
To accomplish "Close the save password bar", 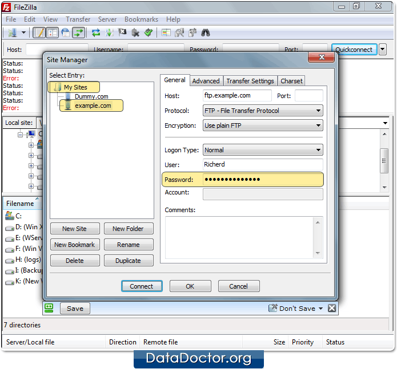I will (x=332, y=308).
